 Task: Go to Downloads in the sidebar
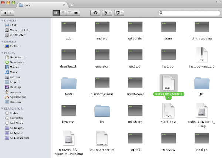[x=14, y=62]
